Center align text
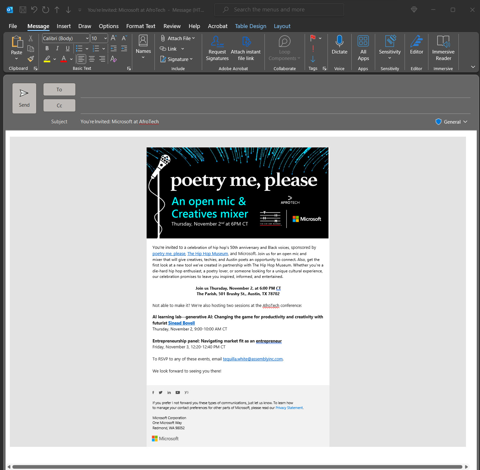The width and height of the screenshot is (480, 470). pos(92,59)
